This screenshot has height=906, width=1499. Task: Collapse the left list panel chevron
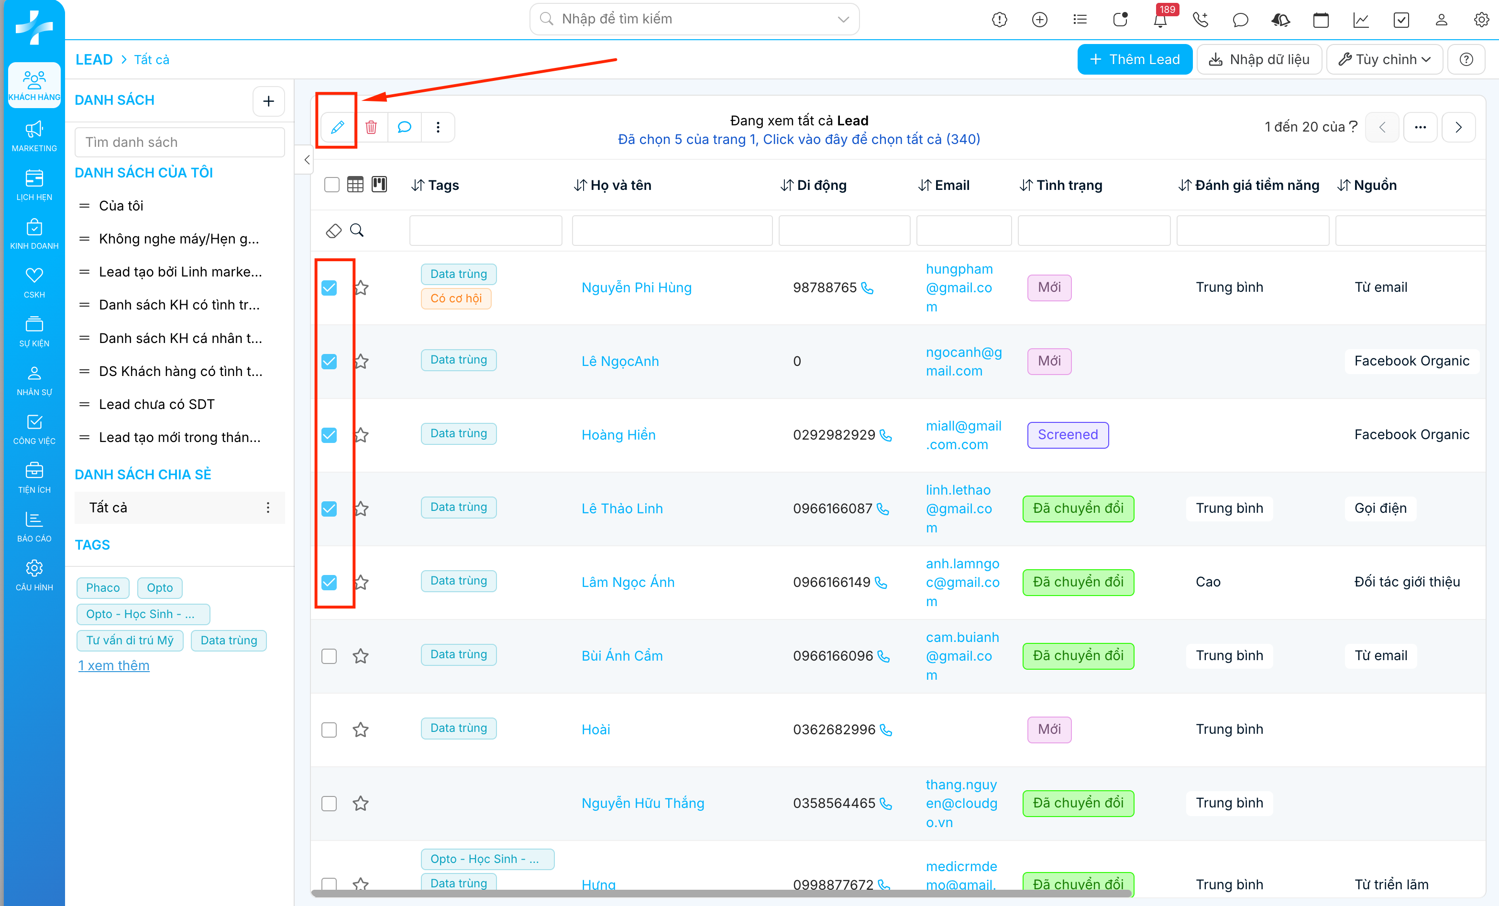(307, 160)
